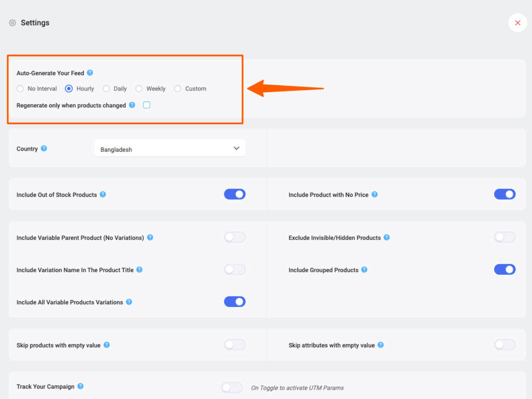Click the Settings heading text

pyautogui.click(x=35, y=23)
